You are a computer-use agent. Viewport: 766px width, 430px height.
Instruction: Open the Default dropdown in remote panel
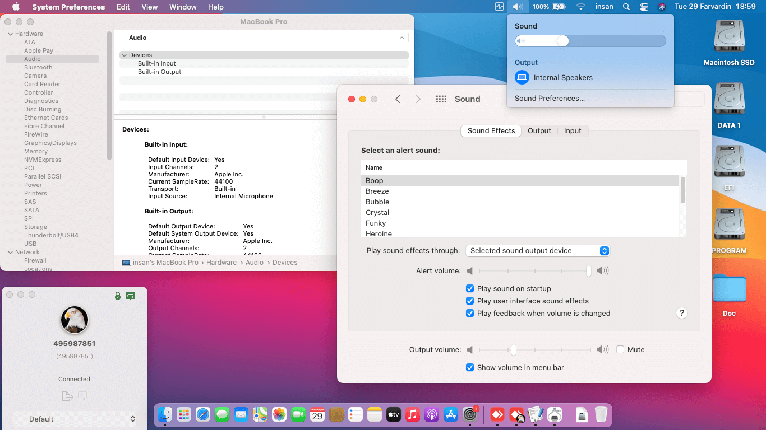coord(75,419)
